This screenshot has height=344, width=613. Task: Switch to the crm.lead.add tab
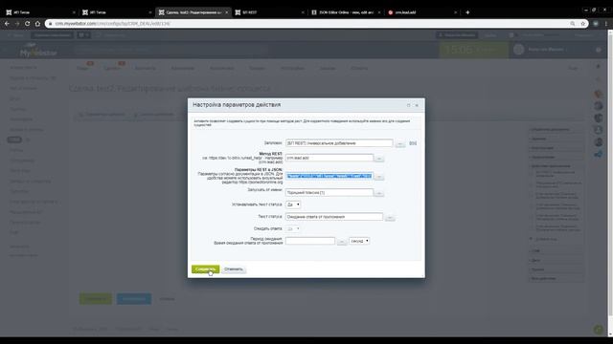tap(421, 12)
